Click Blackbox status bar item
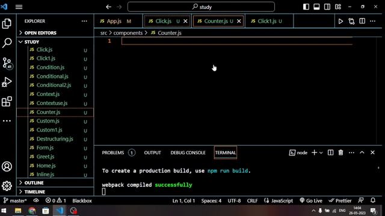Screen dimensions: 385x216 [82, 201]
